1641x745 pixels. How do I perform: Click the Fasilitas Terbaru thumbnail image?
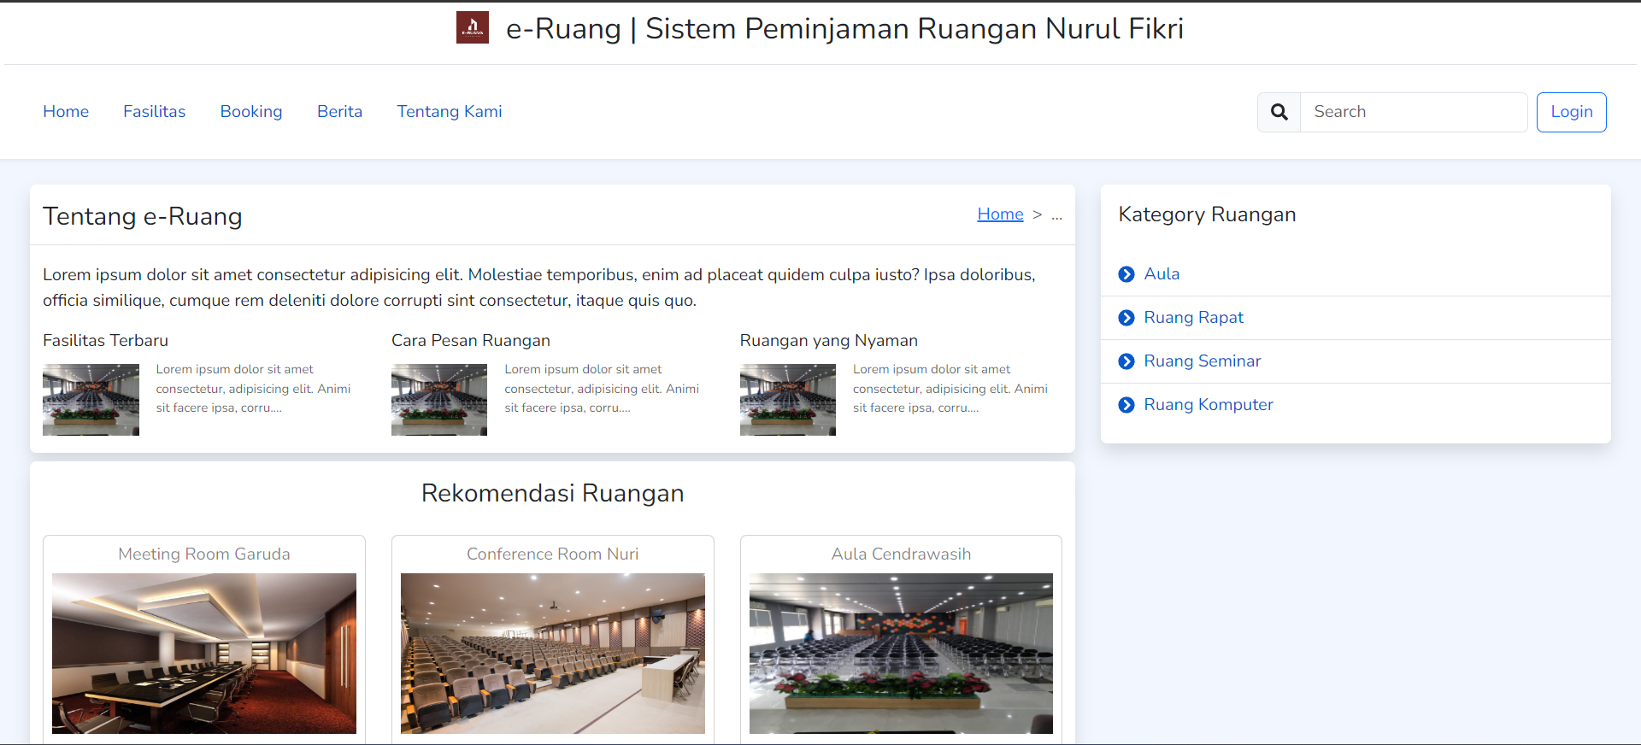pos(91,400)
